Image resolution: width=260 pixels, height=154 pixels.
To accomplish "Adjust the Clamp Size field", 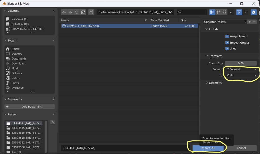I will pos(241,63).
